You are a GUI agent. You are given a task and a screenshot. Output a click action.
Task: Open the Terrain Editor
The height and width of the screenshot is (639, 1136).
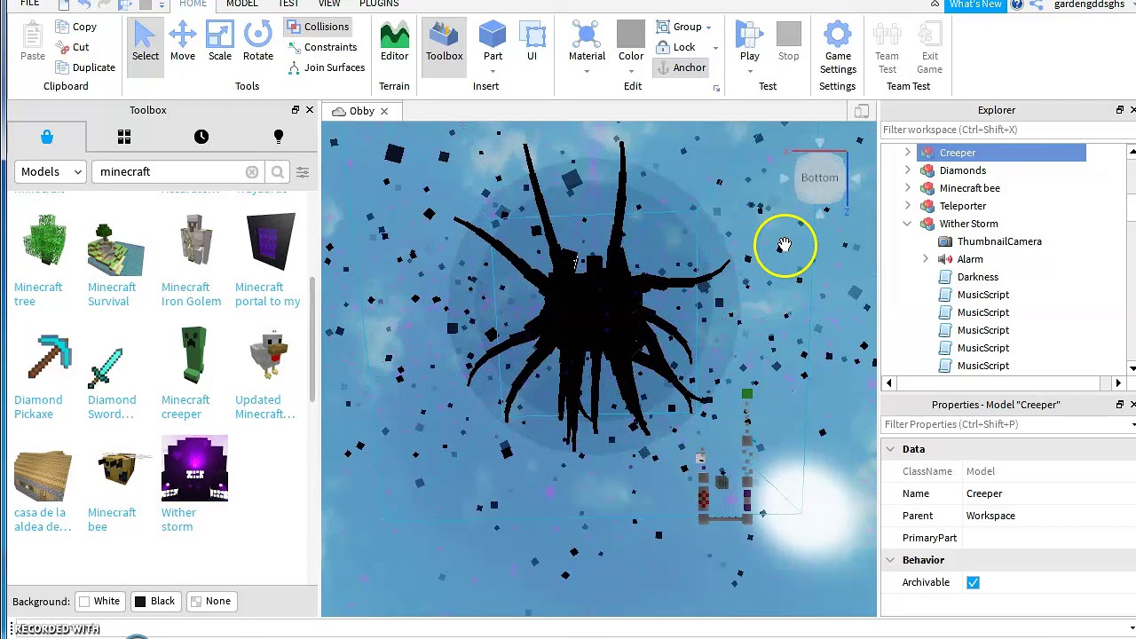(394, 43)
